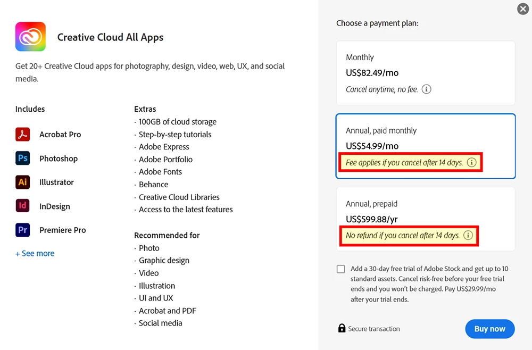Image resolution: width=532 pixels, height=350 pixels.
Task: Click the Photoshop Ps icon
Action: pos(23,158)
